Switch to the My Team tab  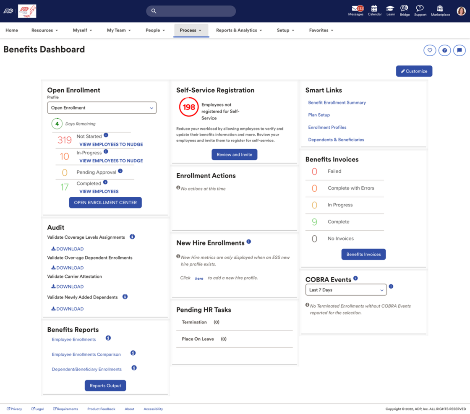(119, 30)
